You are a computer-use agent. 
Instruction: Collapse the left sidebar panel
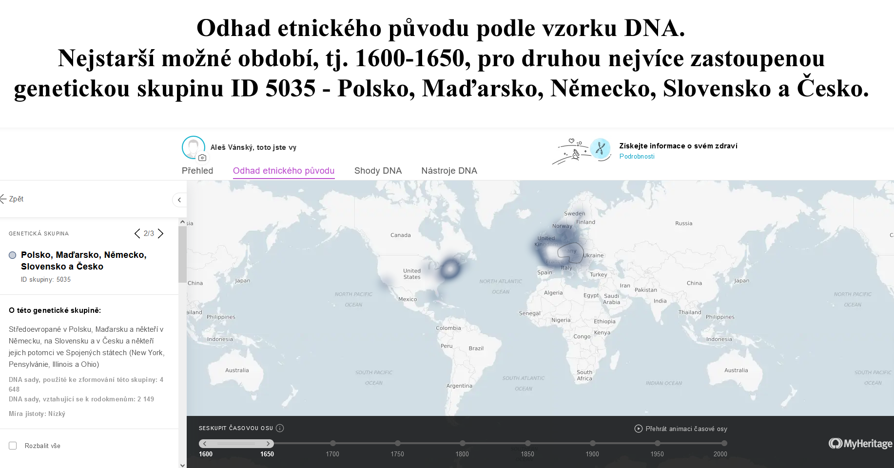(x=179, y=200)
